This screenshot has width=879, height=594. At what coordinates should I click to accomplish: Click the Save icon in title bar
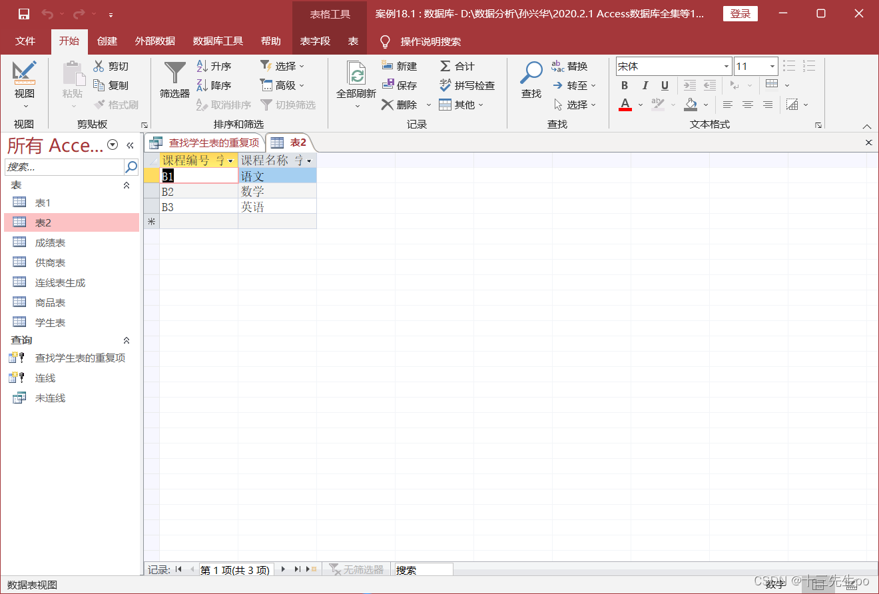tap(24, 14)
